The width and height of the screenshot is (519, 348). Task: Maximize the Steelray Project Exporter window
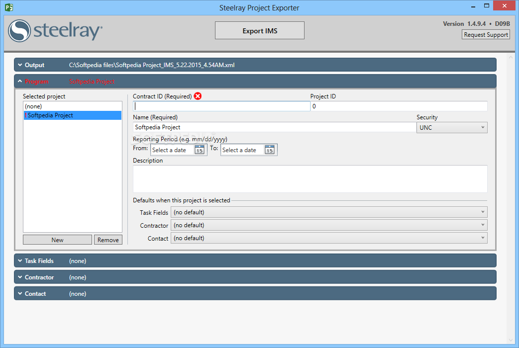[486, 5]
